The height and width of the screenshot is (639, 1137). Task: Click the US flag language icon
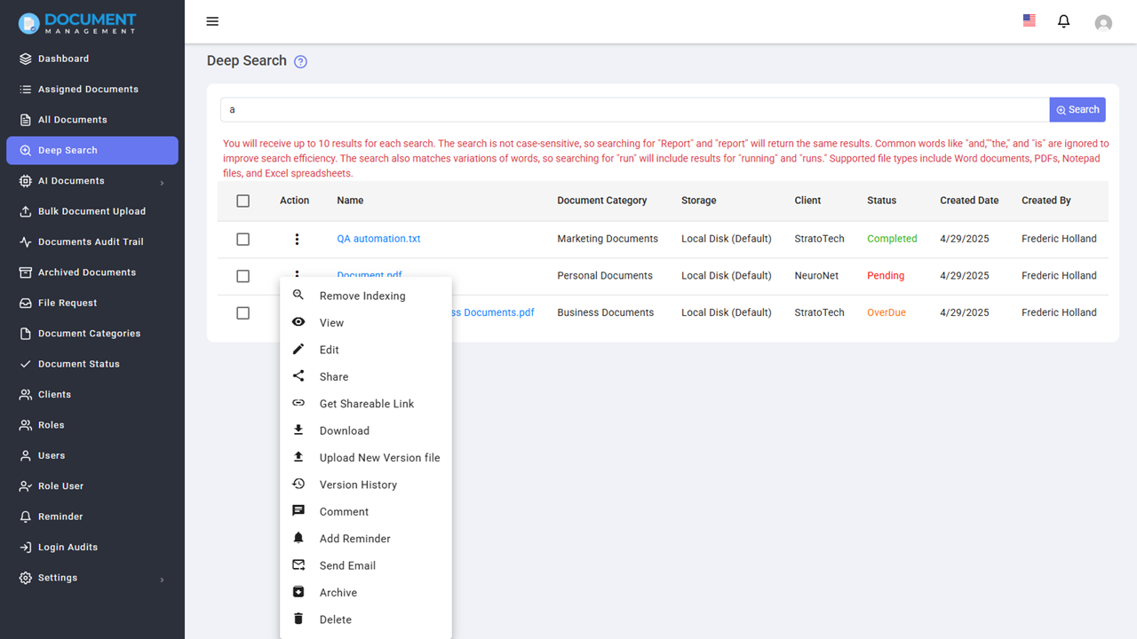coord(1030,20)
